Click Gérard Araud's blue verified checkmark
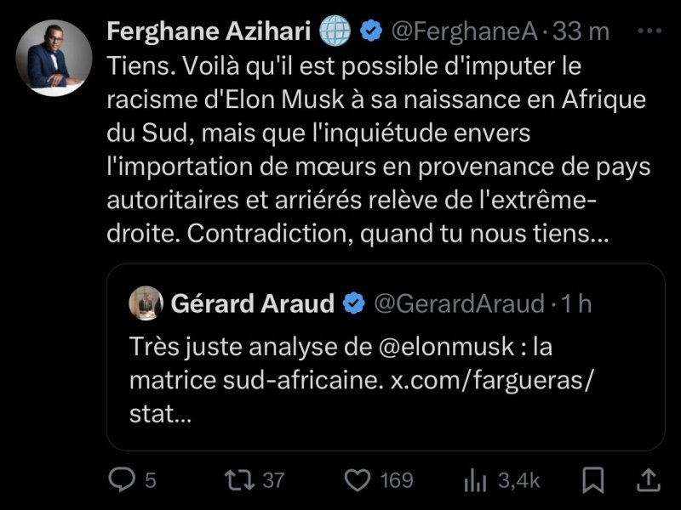Image resolution: width=681 pixels, height=510 pixels. click(x=353, y=303)
